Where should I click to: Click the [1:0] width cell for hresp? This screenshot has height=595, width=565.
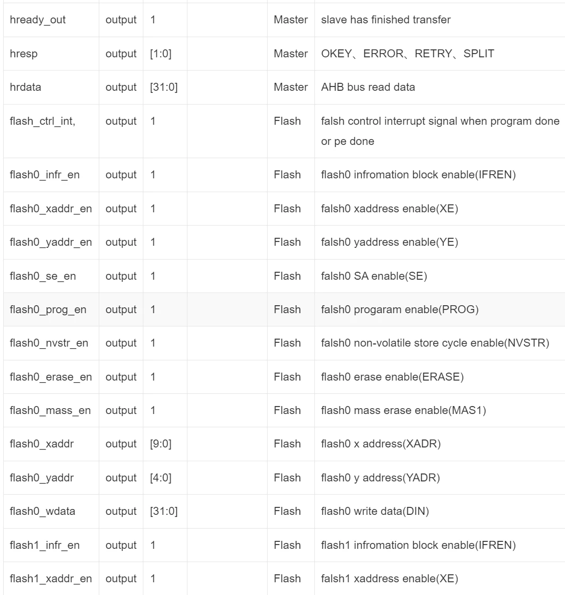160,54
